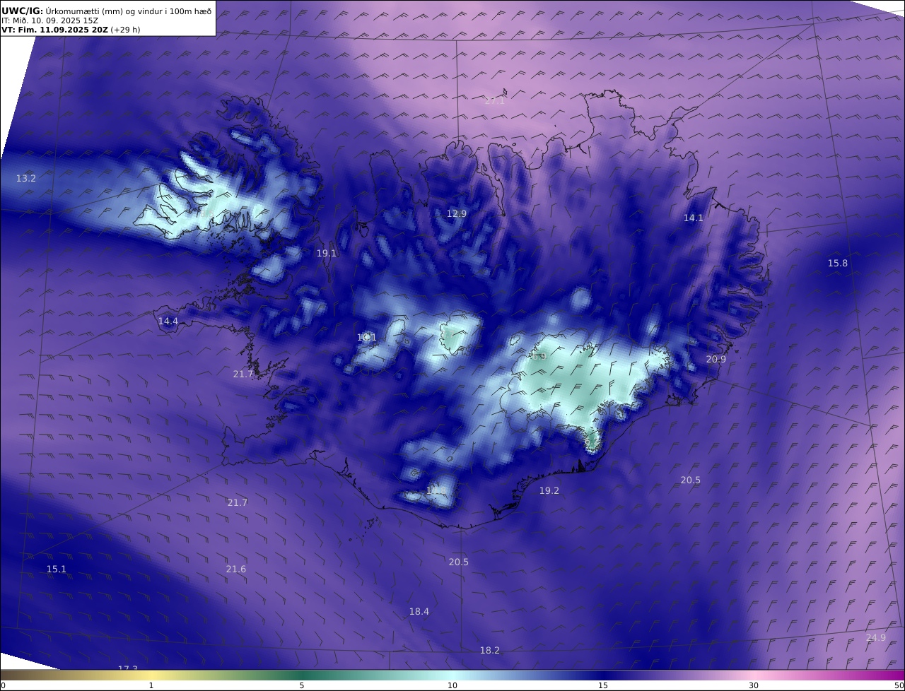Click the 21.6 value label
The width and height of the screenshot is (905, 691).
(x=236, y=569)
